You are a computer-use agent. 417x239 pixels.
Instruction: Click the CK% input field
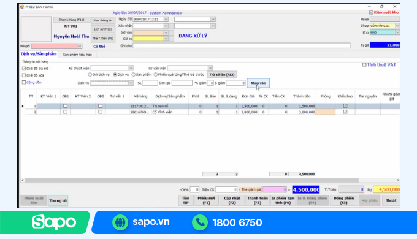[x=194, y=189]
